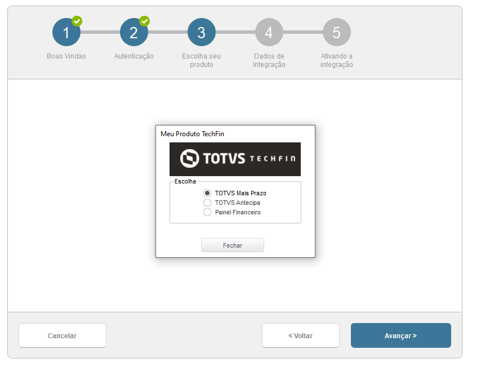The image size is (481, 372).
Task: Click step 1 circle Boas Vindas
Action: (x=66, y=32)
